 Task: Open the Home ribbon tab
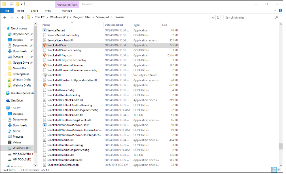pos(20,11)
